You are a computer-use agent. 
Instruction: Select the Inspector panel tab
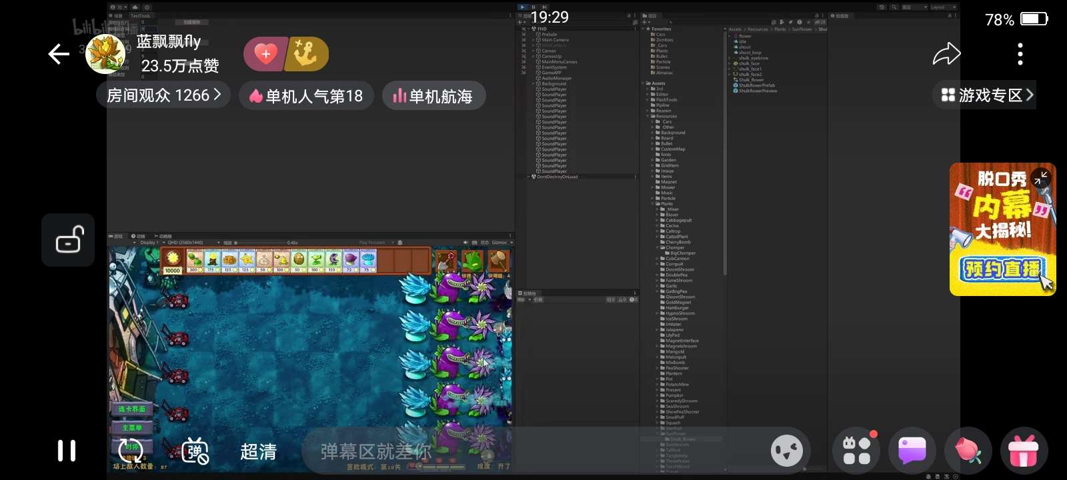point(840,15)
